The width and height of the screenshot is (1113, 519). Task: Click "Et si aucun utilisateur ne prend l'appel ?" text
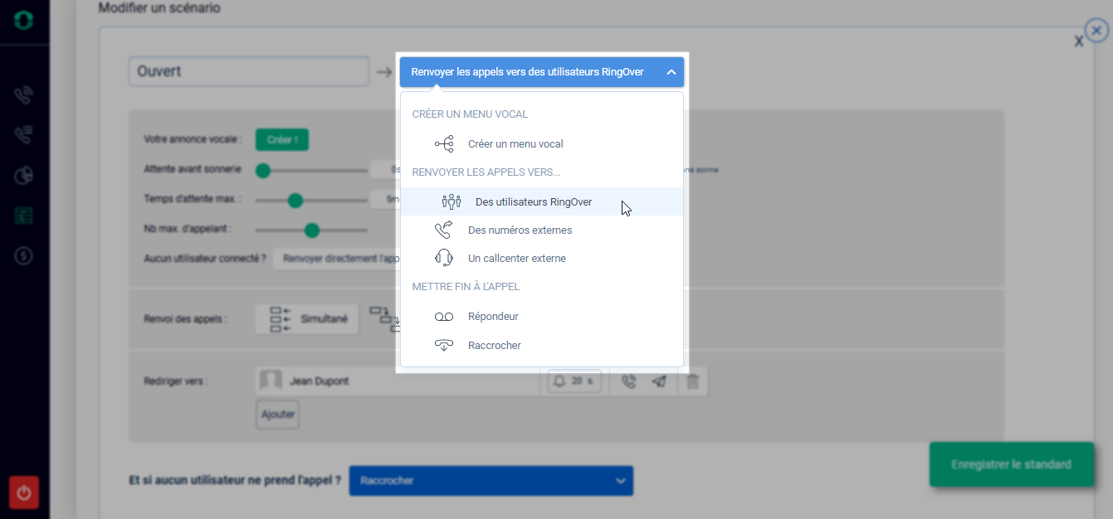235,481
